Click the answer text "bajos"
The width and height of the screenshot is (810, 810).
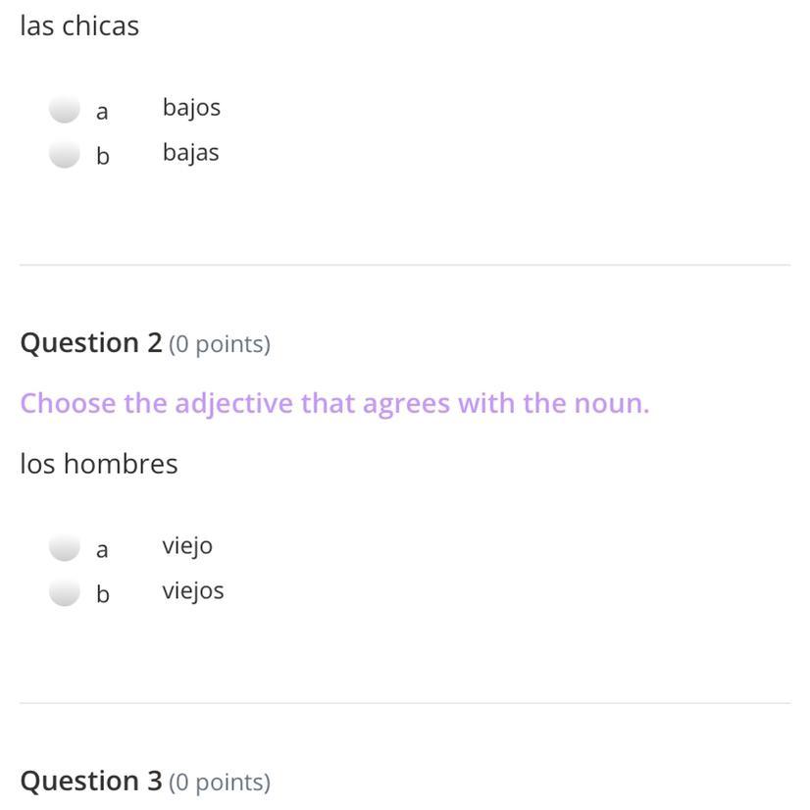pos(191,107)
